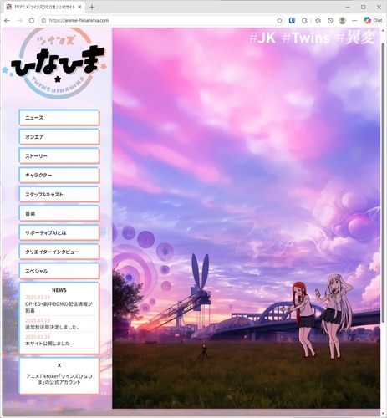Click the red-haired character illustration
Viewport: 387px width, 418px height.
[303, 319]
